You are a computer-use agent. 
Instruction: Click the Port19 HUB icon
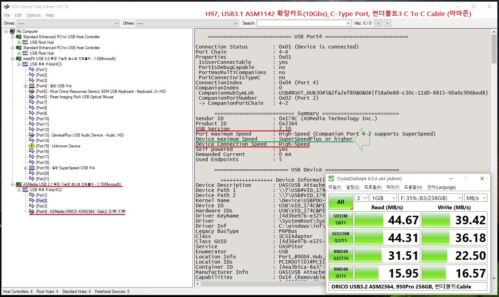point(31,168)
